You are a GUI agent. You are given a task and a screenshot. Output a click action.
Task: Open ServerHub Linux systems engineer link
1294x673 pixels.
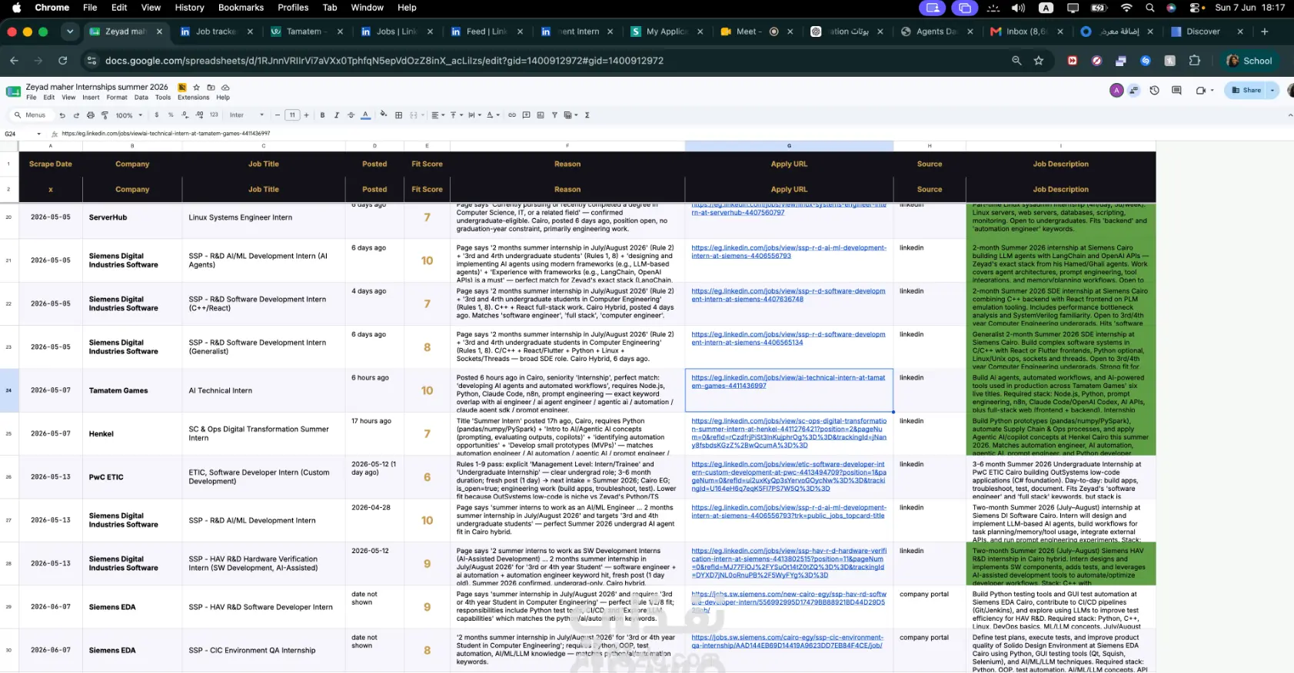click(x=788, y=209)
